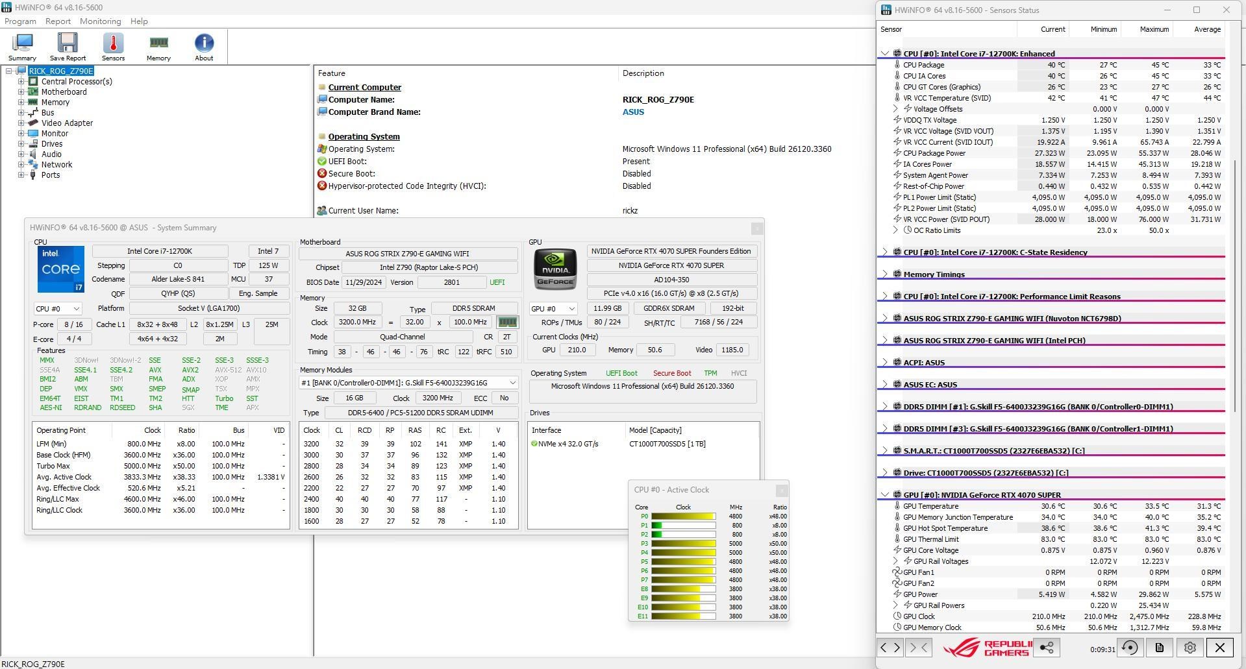Click the Description column header
Screen dimensions: 1246x669
pos(643,73)
